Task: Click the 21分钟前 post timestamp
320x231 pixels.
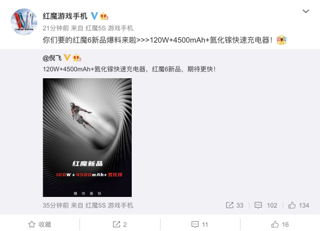Action: coord(55,28)
